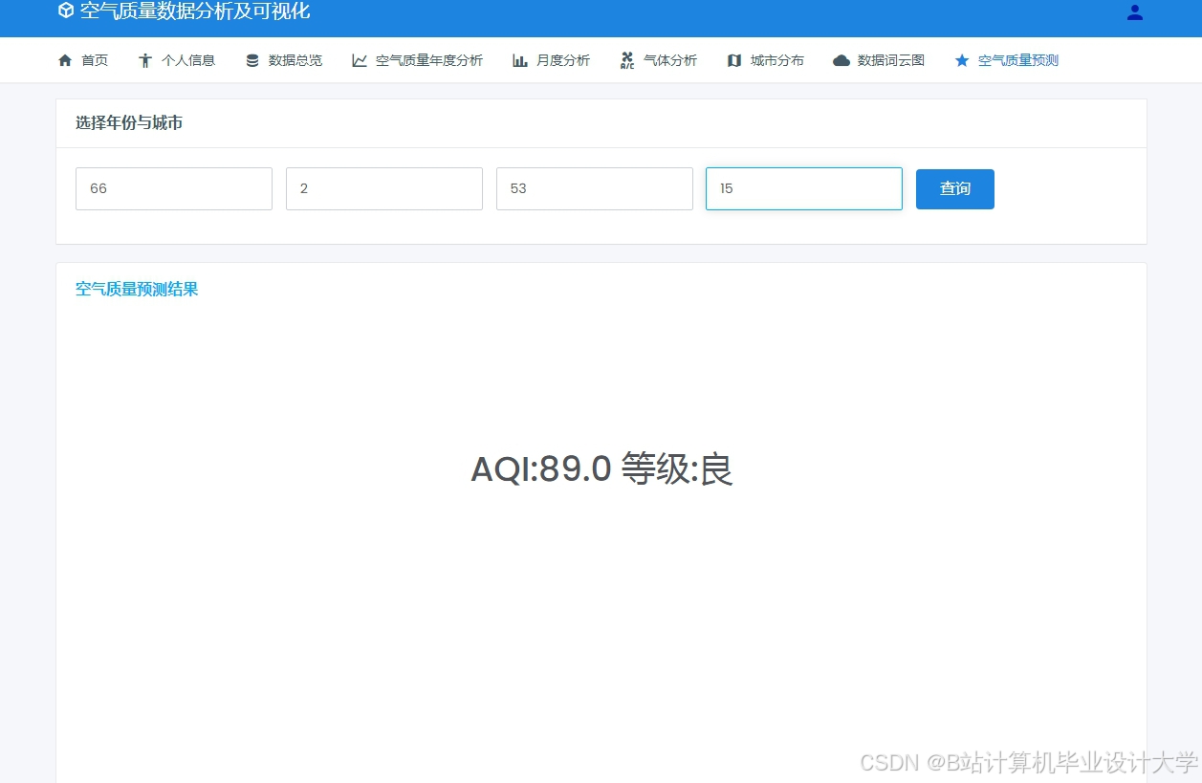This screenshot has width=1202, height=783.
Task: Click the gas analysis icon next to 气体分析
Action: coord(627,59)
